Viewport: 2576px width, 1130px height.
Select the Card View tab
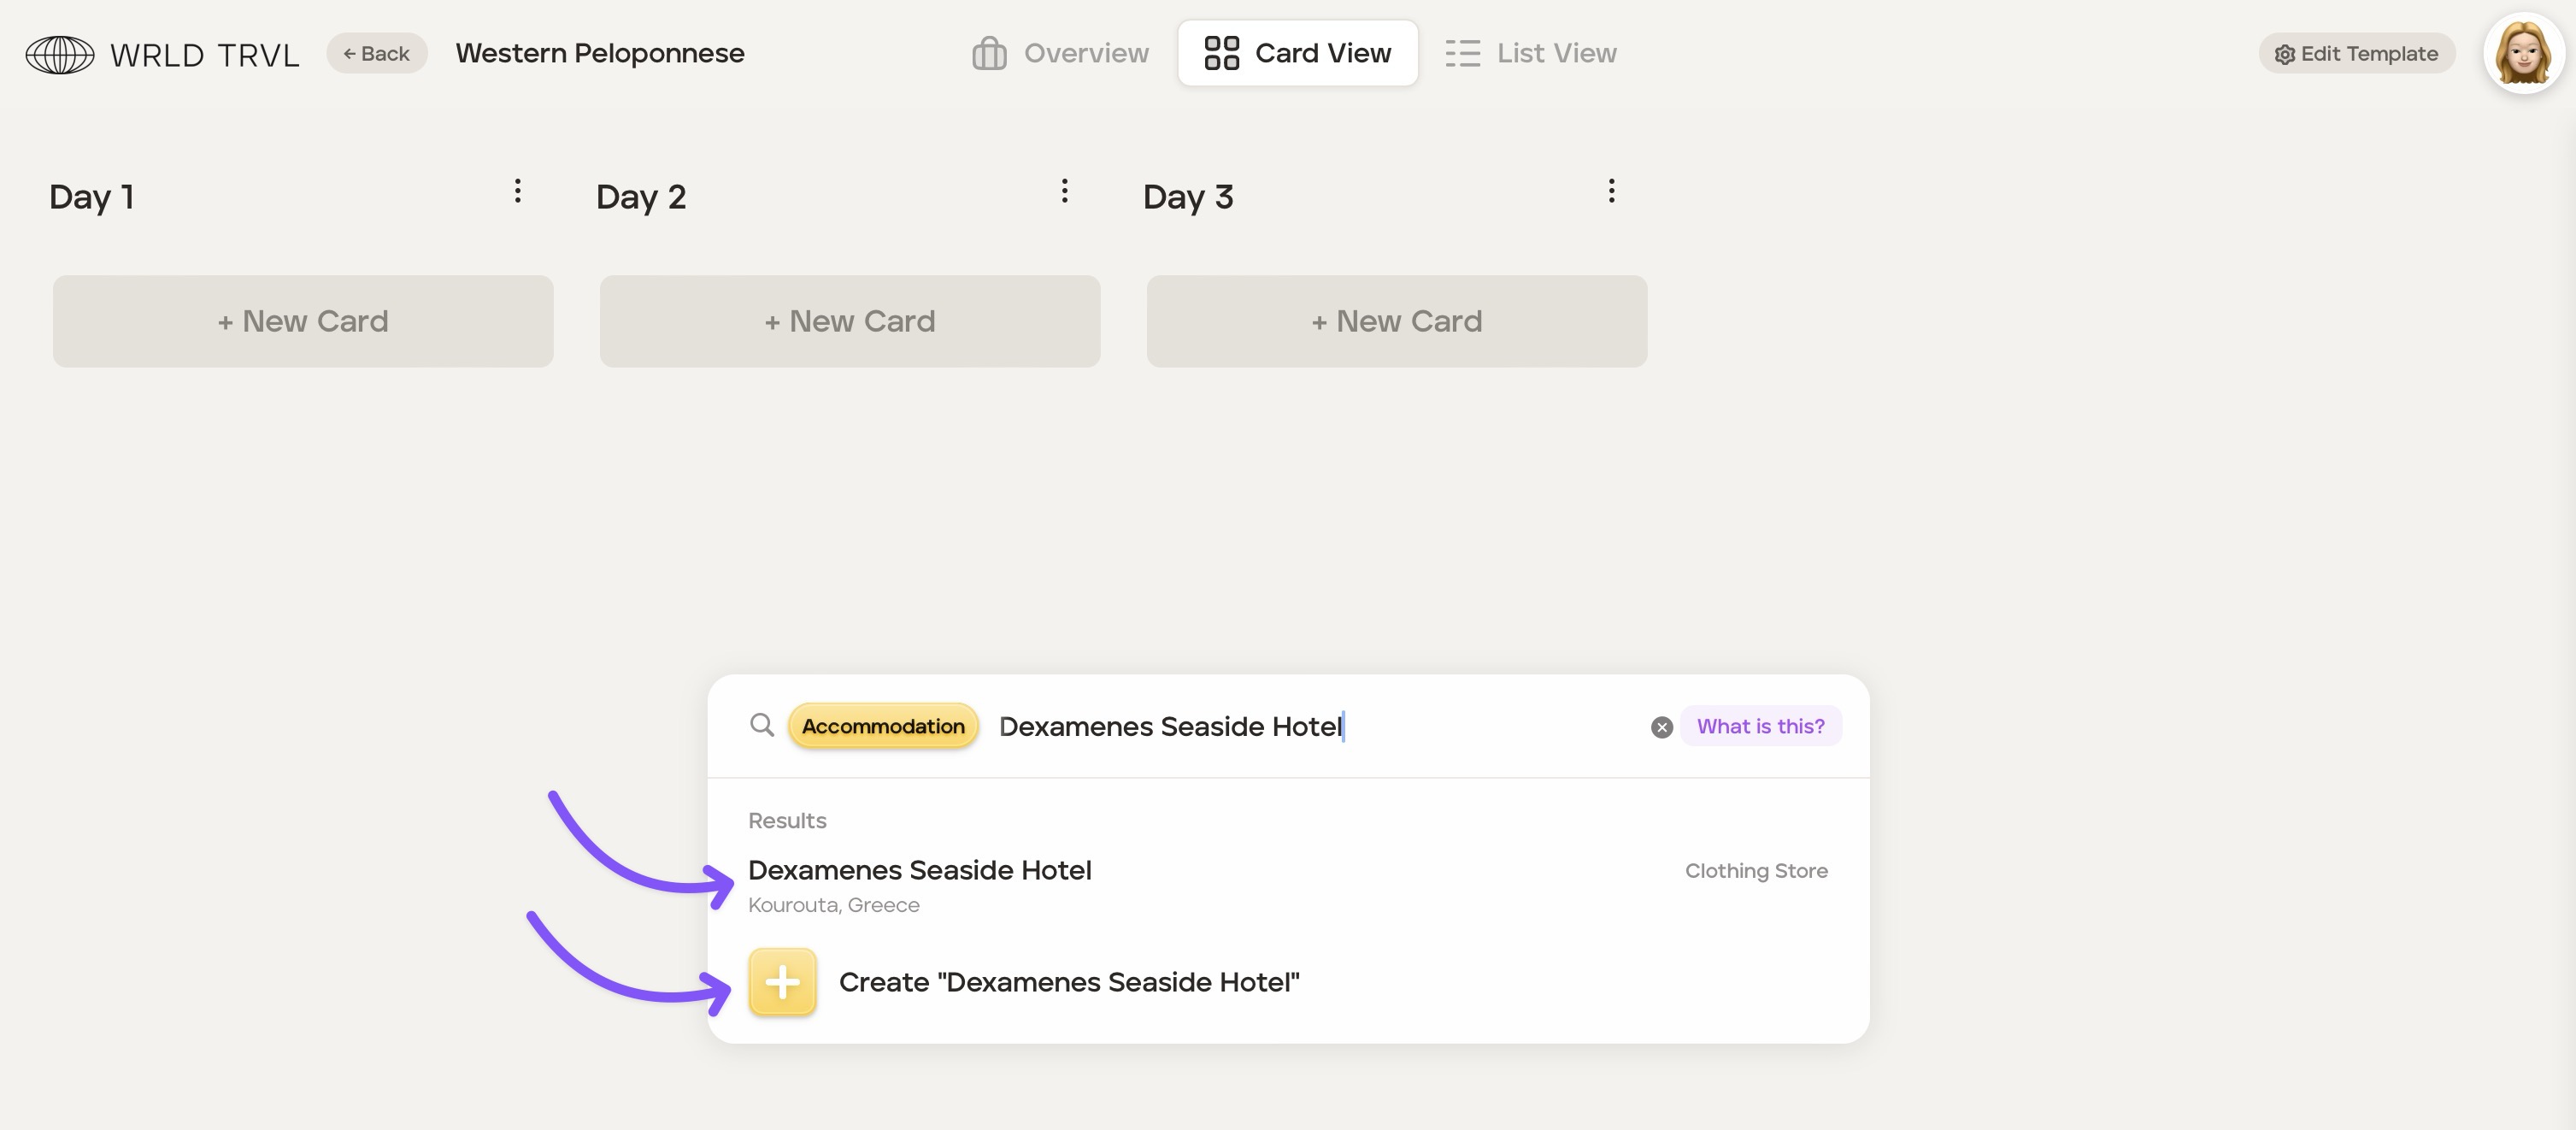tap(1297, 54)
